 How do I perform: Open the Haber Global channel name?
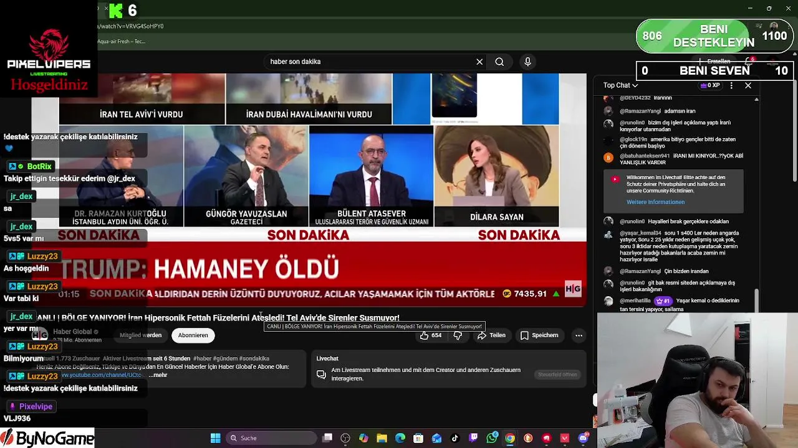[72, 332]
